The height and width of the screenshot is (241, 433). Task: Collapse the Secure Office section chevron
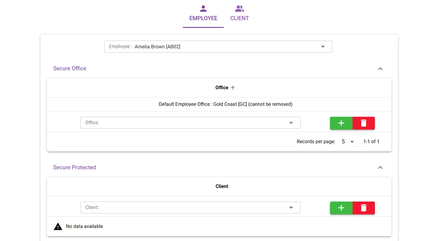pyautogui.click(x=380, y=68)
